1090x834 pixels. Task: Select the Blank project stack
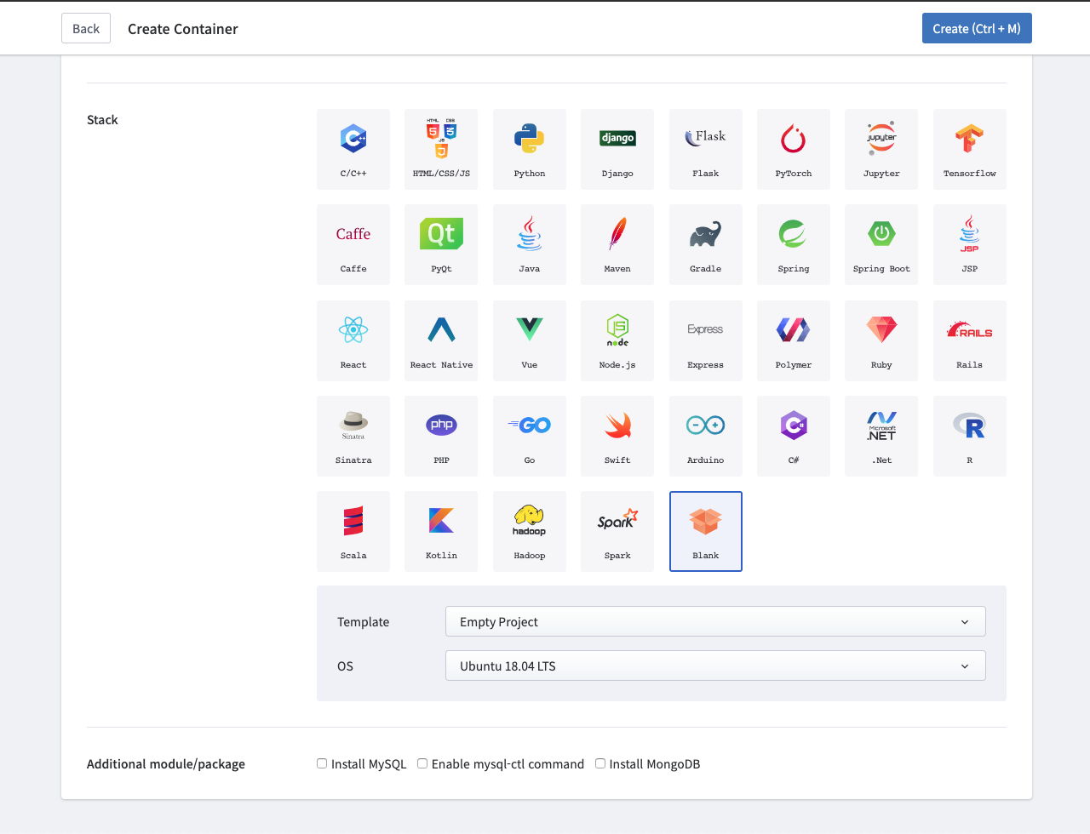705,531
